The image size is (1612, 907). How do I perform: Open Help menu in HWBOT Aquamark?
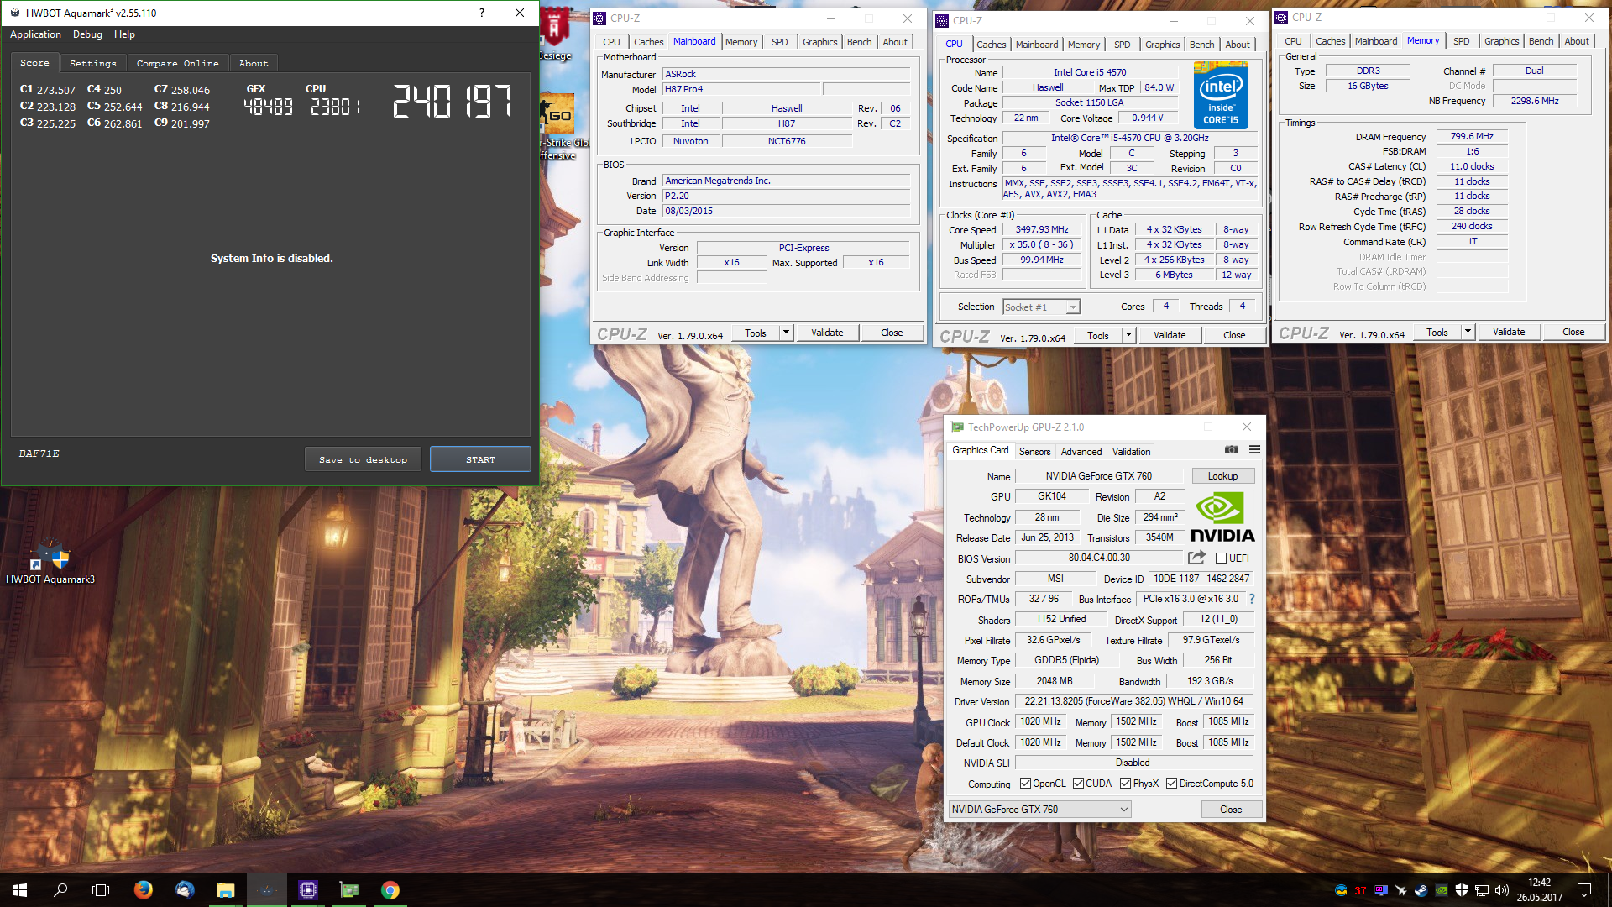point(124,34)
